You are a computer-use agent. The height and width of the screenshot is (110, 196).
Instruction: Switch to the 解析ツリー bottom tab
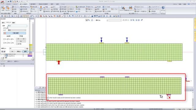click(x=10, y=61)
